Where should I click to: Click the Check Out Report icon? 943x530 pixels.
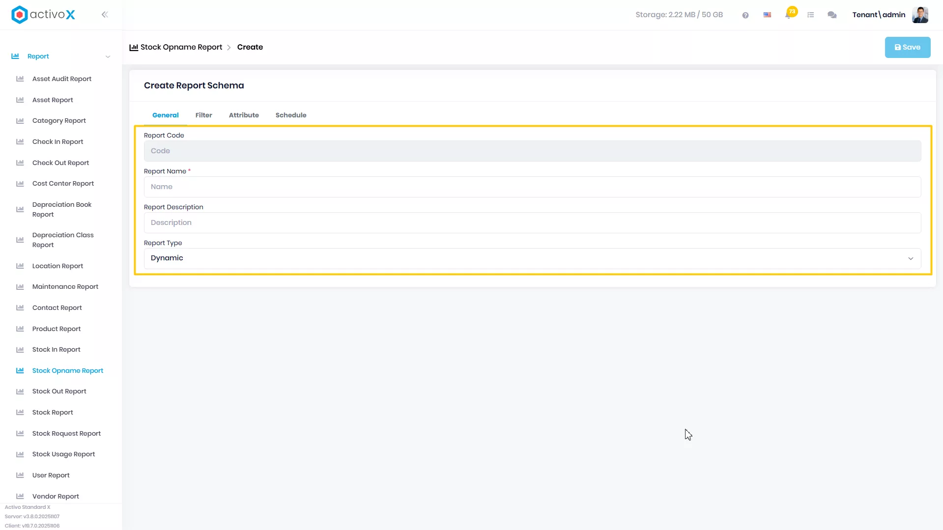coord(20,163)
